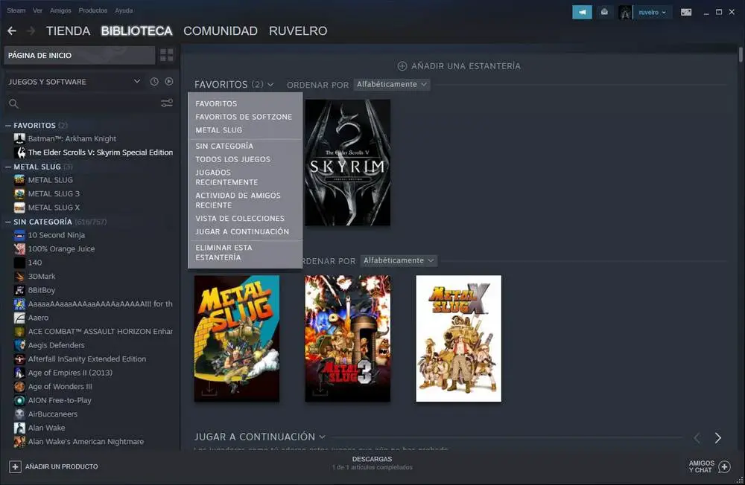Show next JUGAR A CONTINUACIÓN games arrow

pyautogui.click(x=718, y=437)
